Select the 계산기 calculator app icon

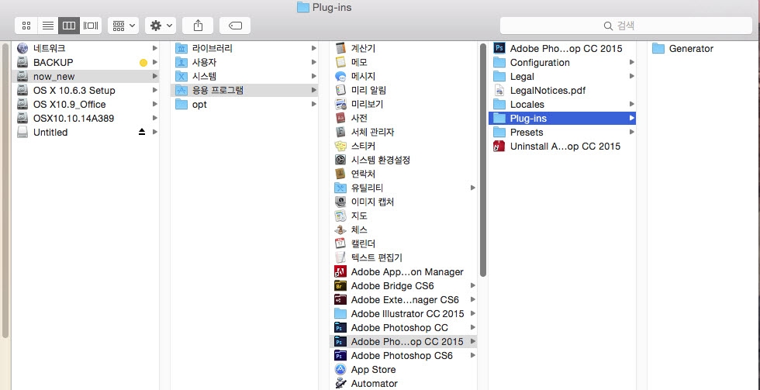coord(340,48)
